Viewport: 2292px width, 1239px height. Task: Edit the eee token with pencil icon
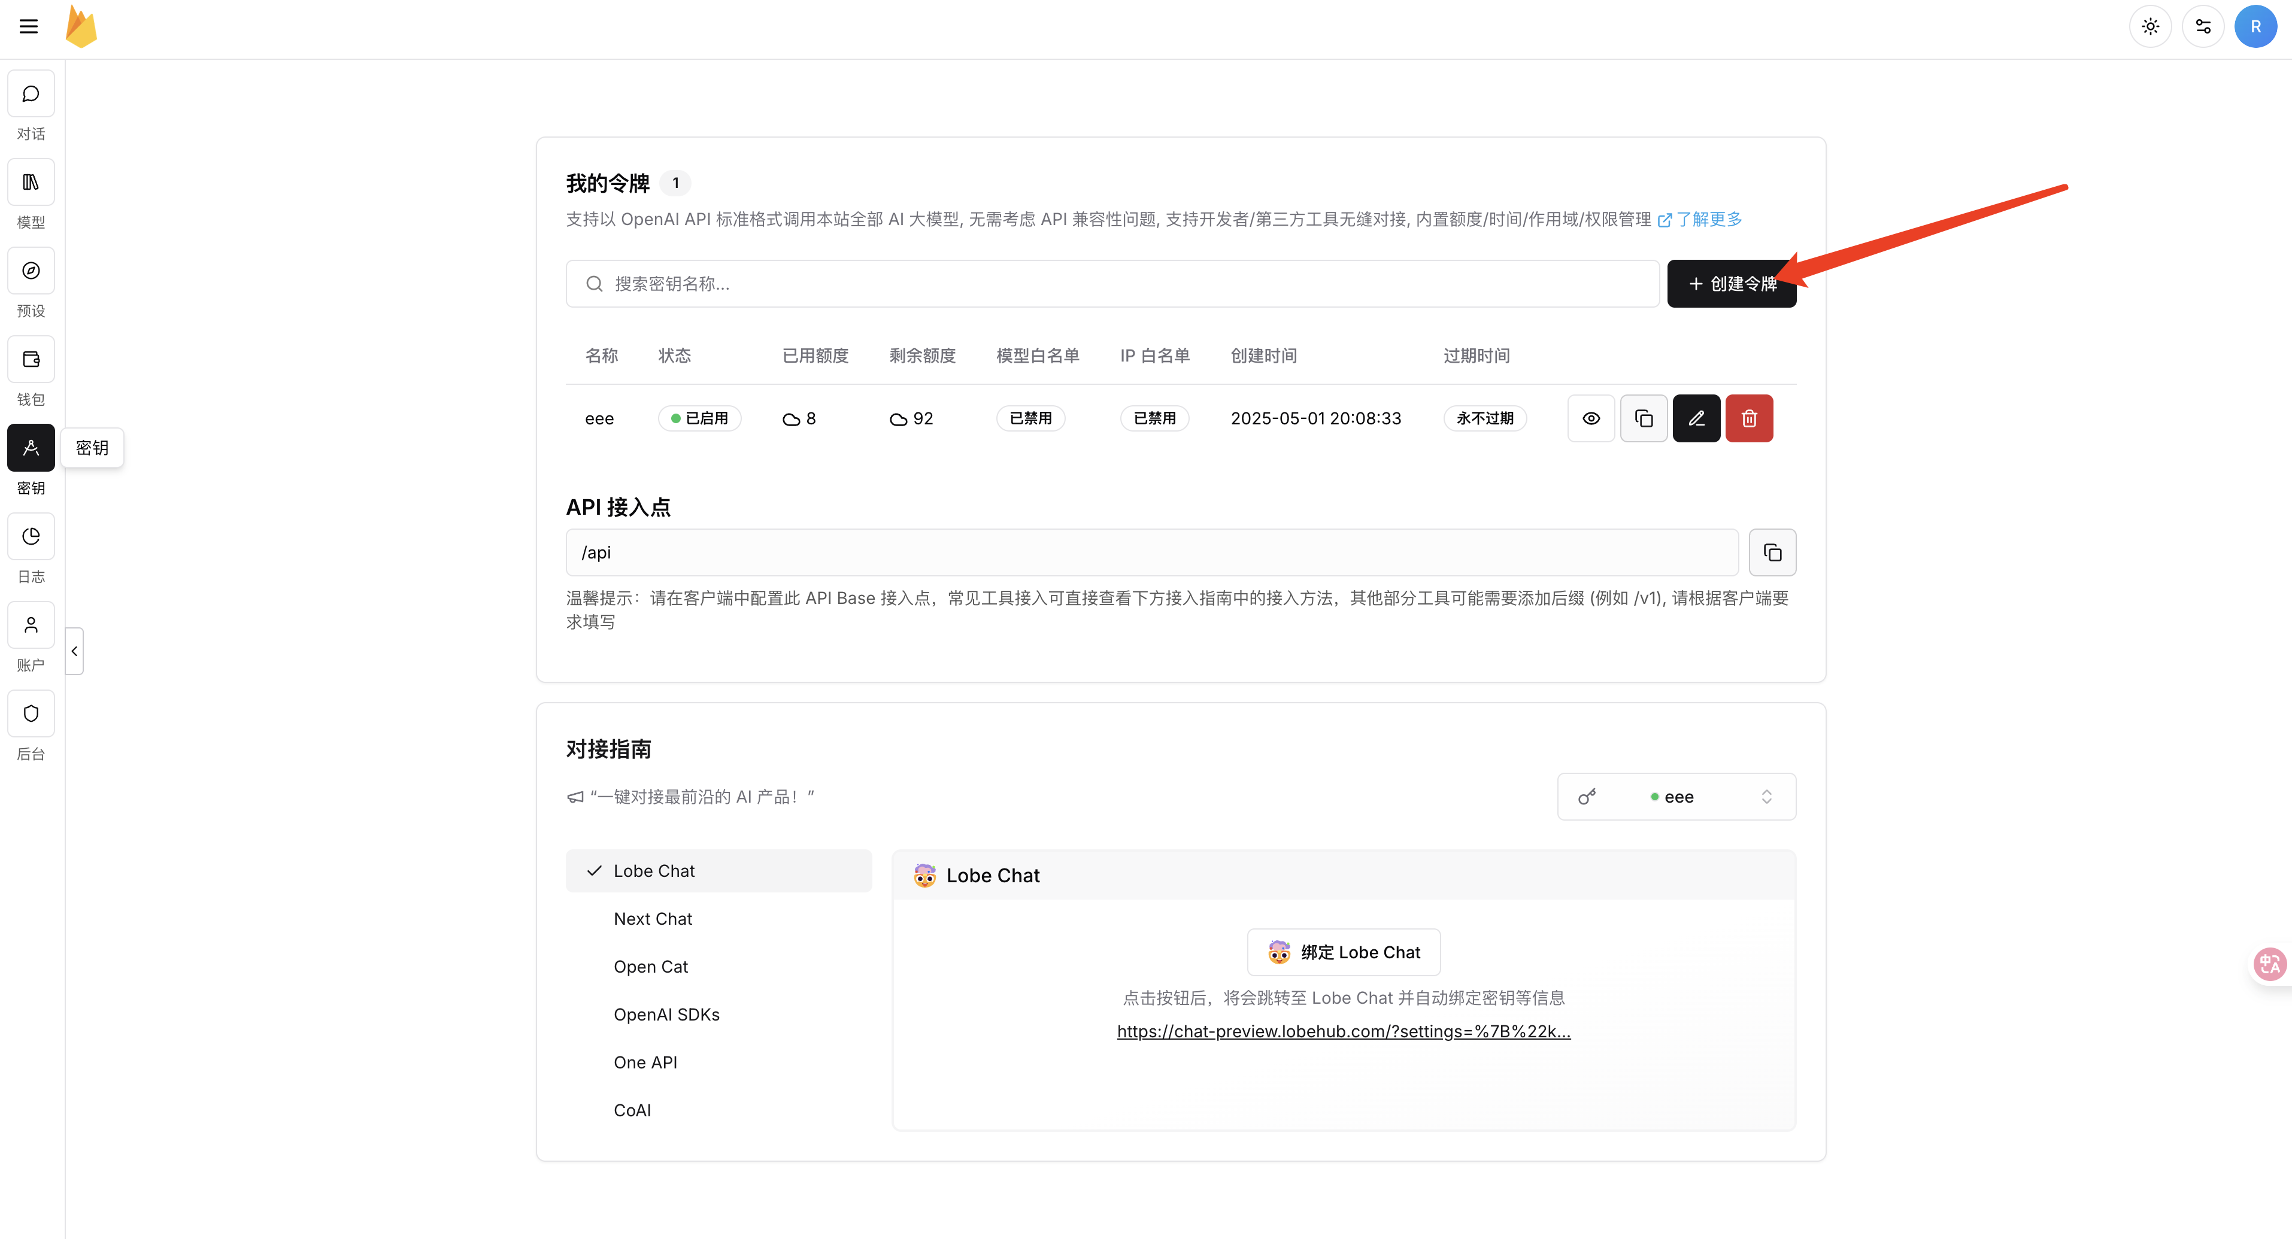tap(1696, 418)
